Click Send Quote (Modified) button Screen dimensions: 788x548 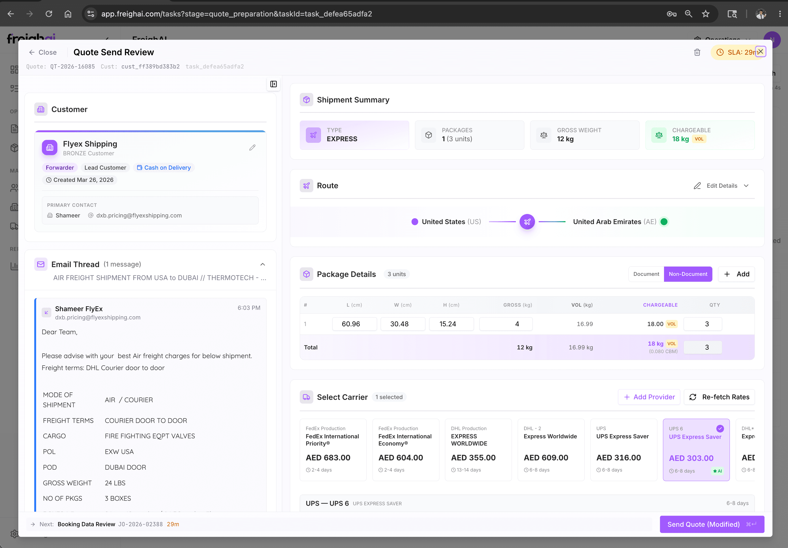(712, 524)
